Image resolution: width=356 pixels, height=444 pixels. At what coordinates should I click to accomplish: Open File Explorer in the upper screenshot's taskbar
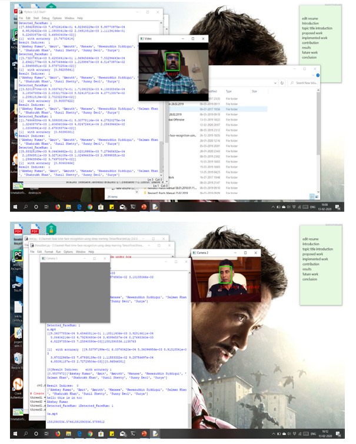68,207
